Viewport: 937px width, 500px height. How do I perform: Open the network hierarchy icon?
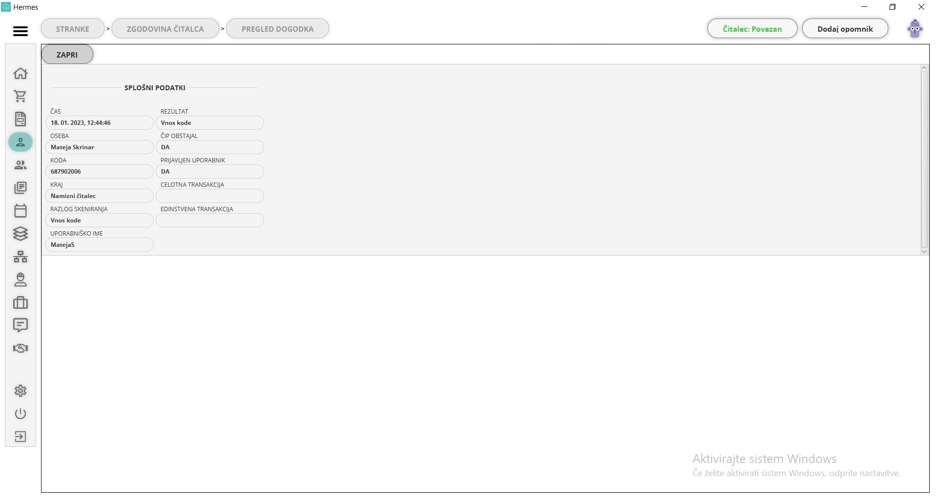20,257
